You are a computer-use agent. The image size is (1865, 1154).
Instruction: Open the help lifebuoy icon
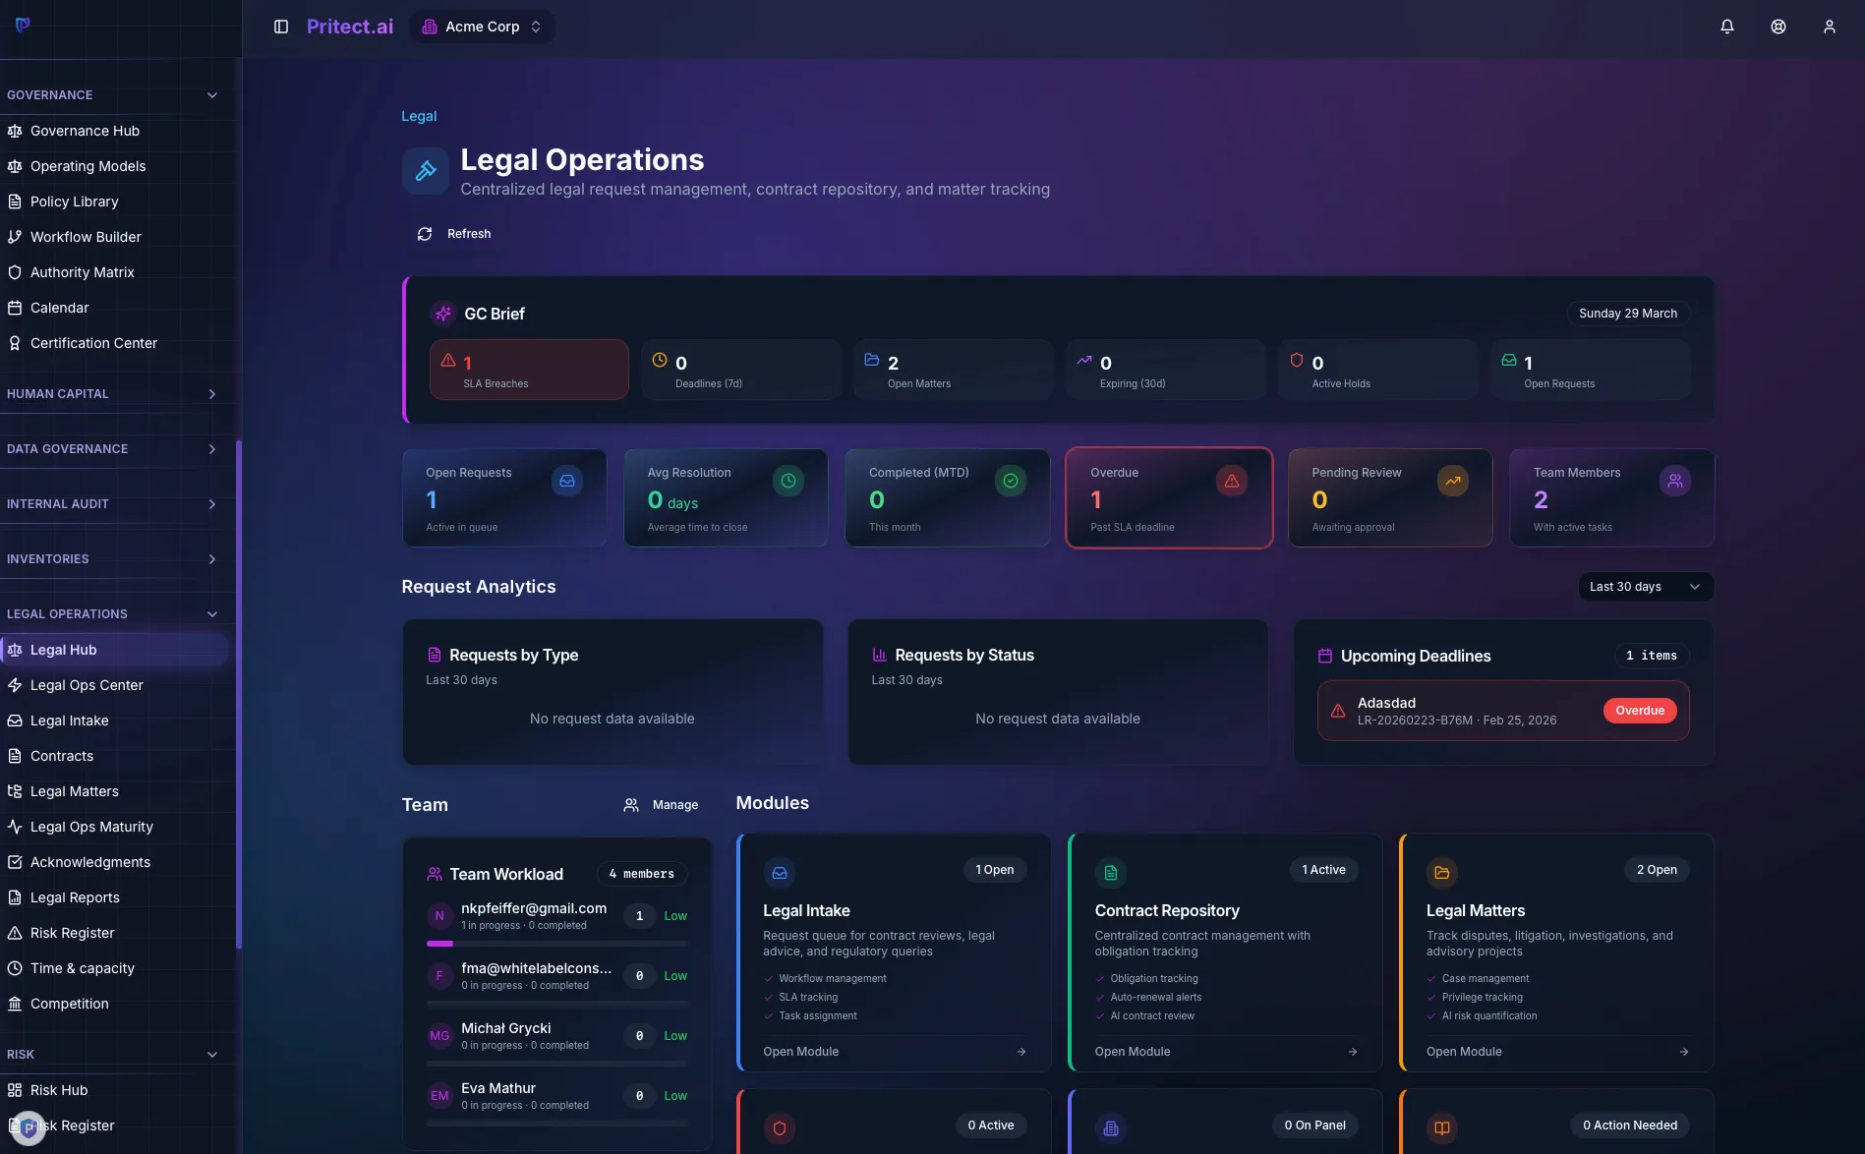1778,27
